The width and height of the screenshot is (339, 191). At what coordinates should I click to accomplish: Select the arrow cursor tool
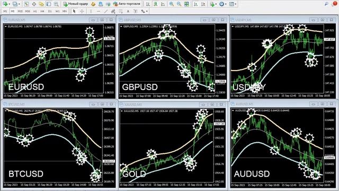74,11
